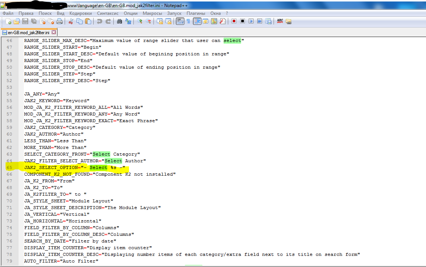This screenshot has width=426, height=267.
Task: Click the line AUTO_FILTER="Auto Filter"
Action: tap(61, 261)
